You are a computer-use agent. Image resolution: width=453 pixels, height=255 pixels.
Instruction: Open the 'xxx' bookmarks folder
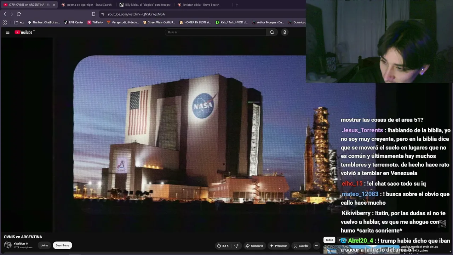tap(19, 22)
